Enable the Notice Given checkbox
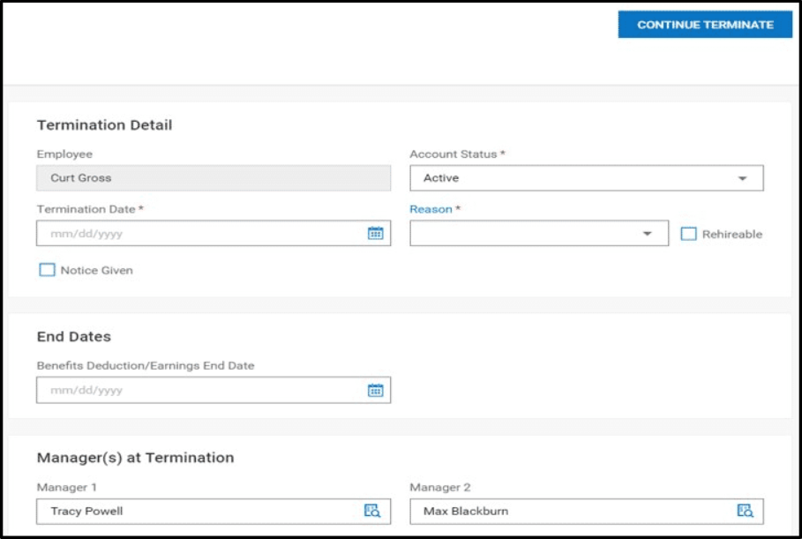 [x=47, y=270]
